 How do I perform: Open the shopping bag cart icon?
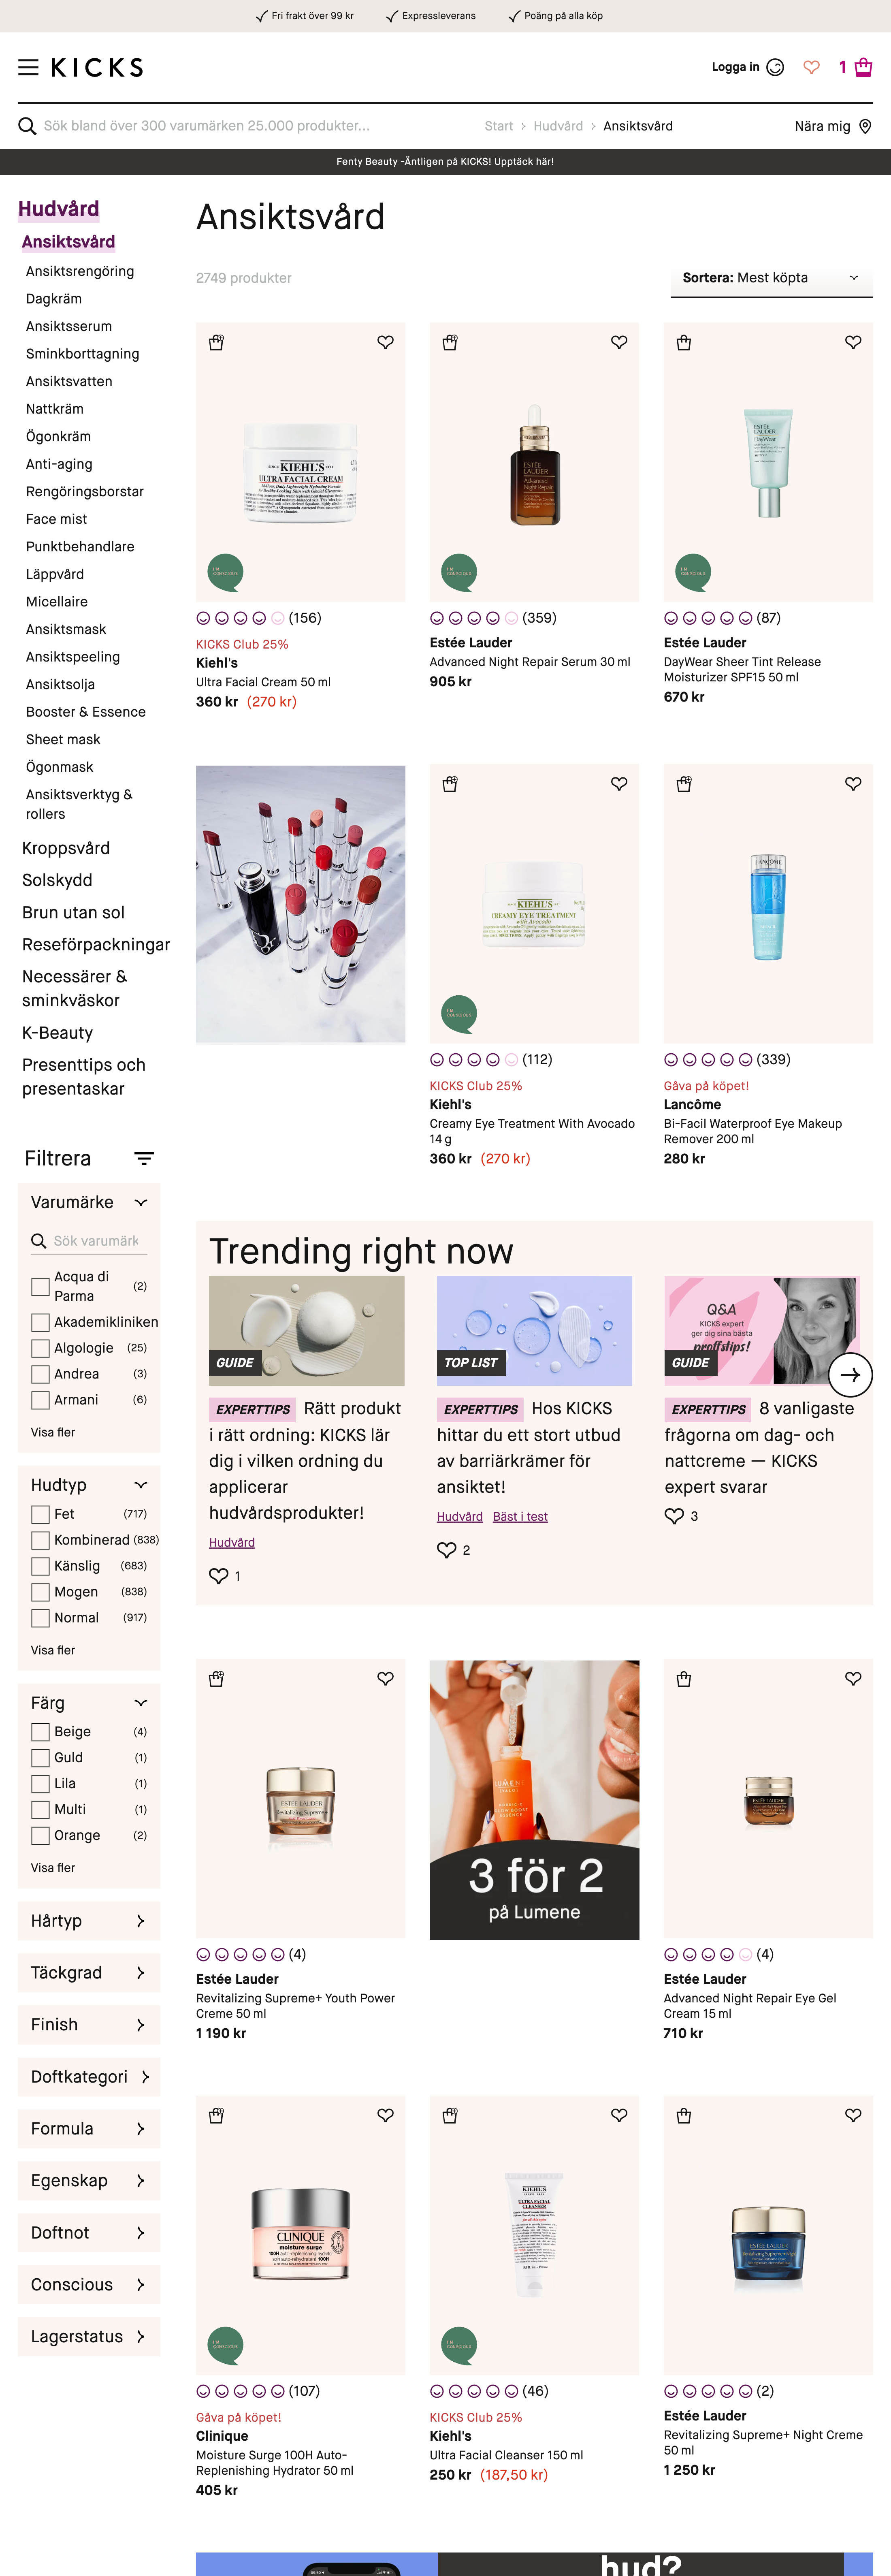pyautogui.click(x=864, y=67)
